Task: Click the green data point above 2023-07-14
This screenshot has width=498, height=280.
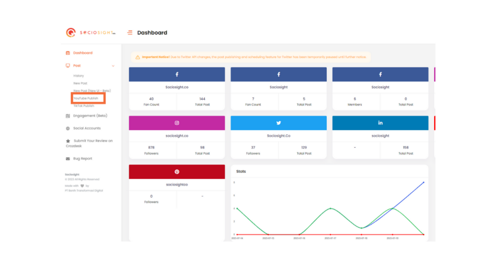Action: (237, 209)
